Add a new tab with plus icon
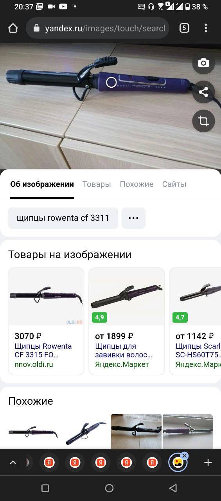The height and width of the screenshot is (501, 221). (208, 463)
